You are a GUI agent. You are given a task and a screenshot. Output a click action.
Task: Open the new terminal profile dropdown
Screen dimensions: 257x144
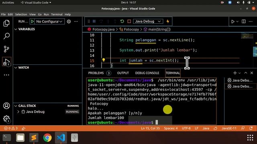click(x=239, y=73)
